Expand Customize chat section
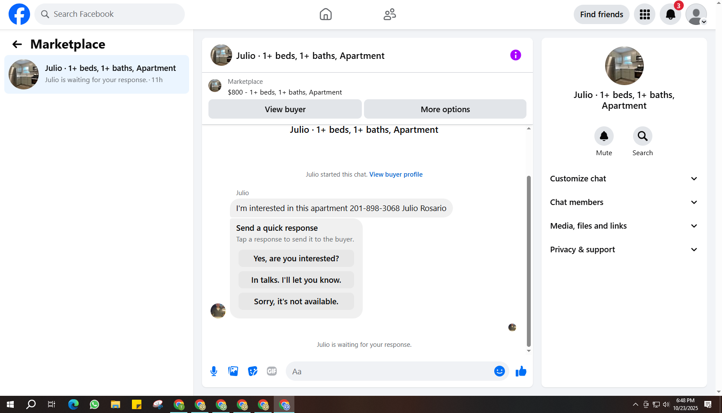Image resolution: width=722 pixels, height=413 pixels. pyautogui.click(x=624, y=179)
